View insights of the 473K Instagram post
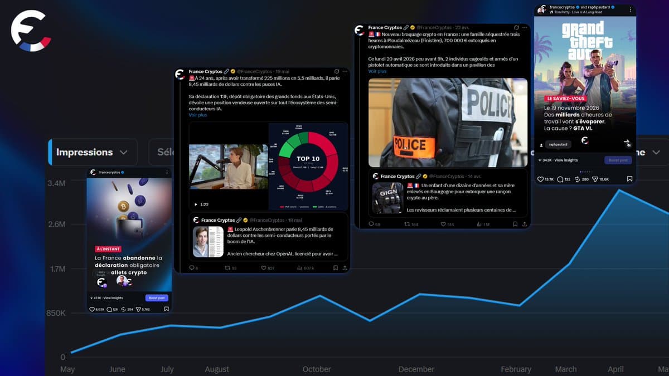669x376 pixels. point(108,298)
